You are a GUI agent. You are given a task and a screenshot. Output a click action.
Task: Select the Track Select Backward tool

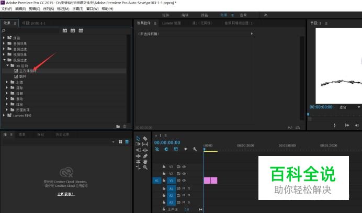click(138, 150)
